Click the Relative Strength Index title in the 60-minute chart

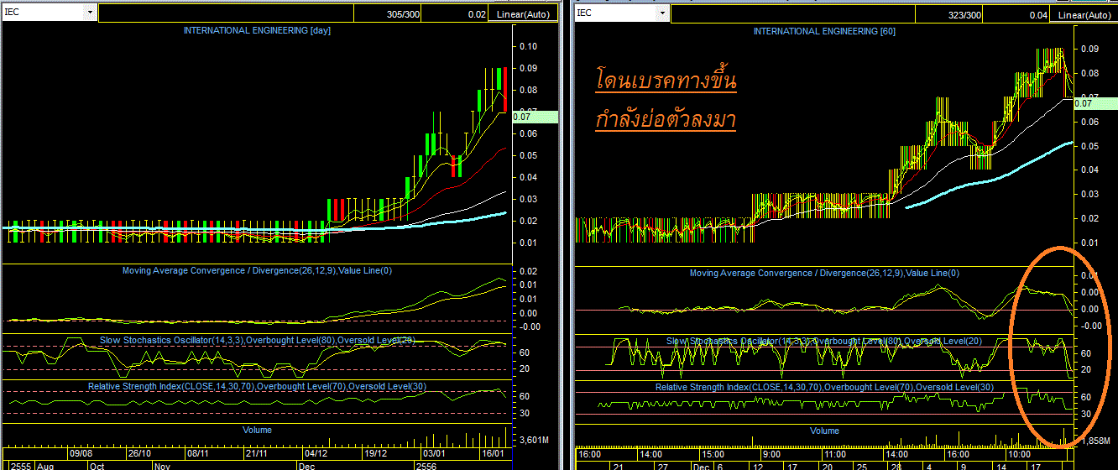823,387
